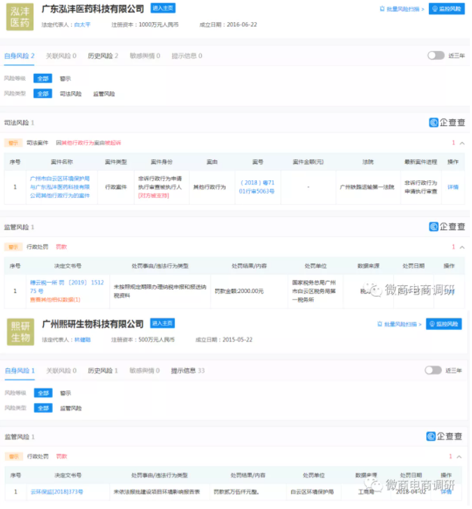The image size is (472, 509).
Task: Click the 广州铁路运输第一法院 cell
Action: pyautogui.click(x=368, y=187)
